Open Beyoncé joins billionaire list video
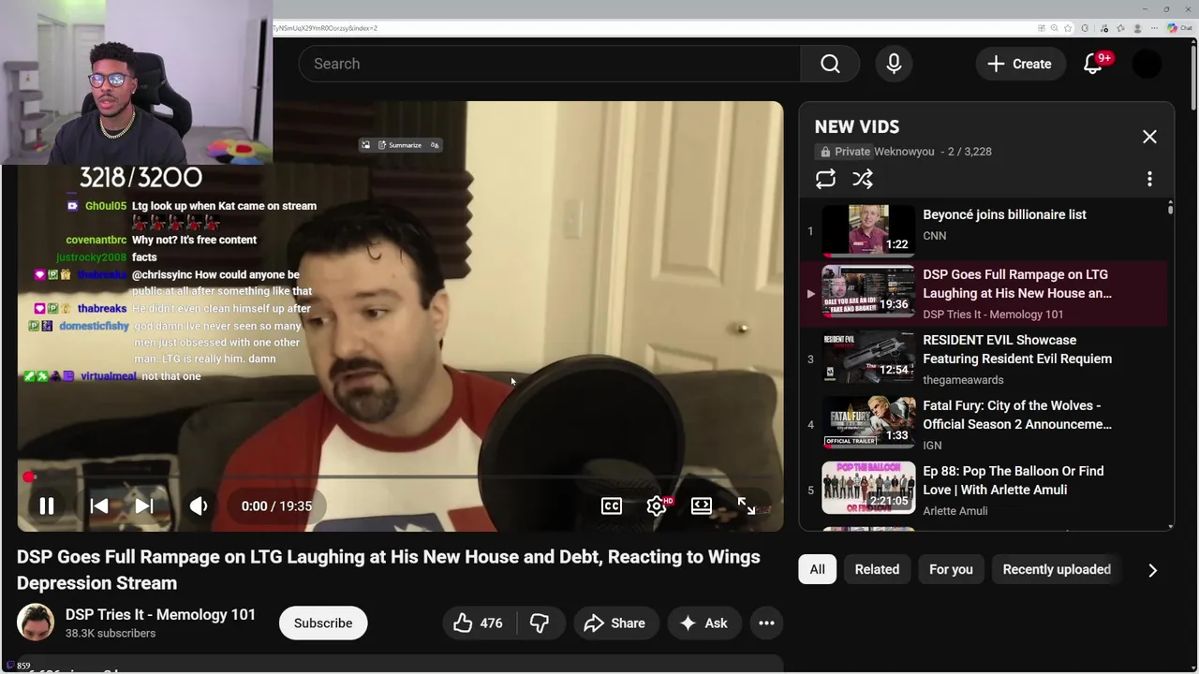The image size is (1199, 674). [x=1004, y=214]
